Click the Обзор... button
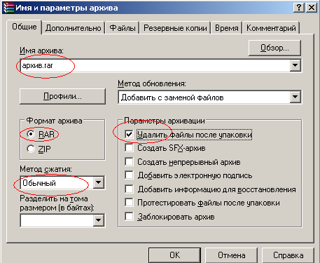320x263 pixels. click(274, 48)
